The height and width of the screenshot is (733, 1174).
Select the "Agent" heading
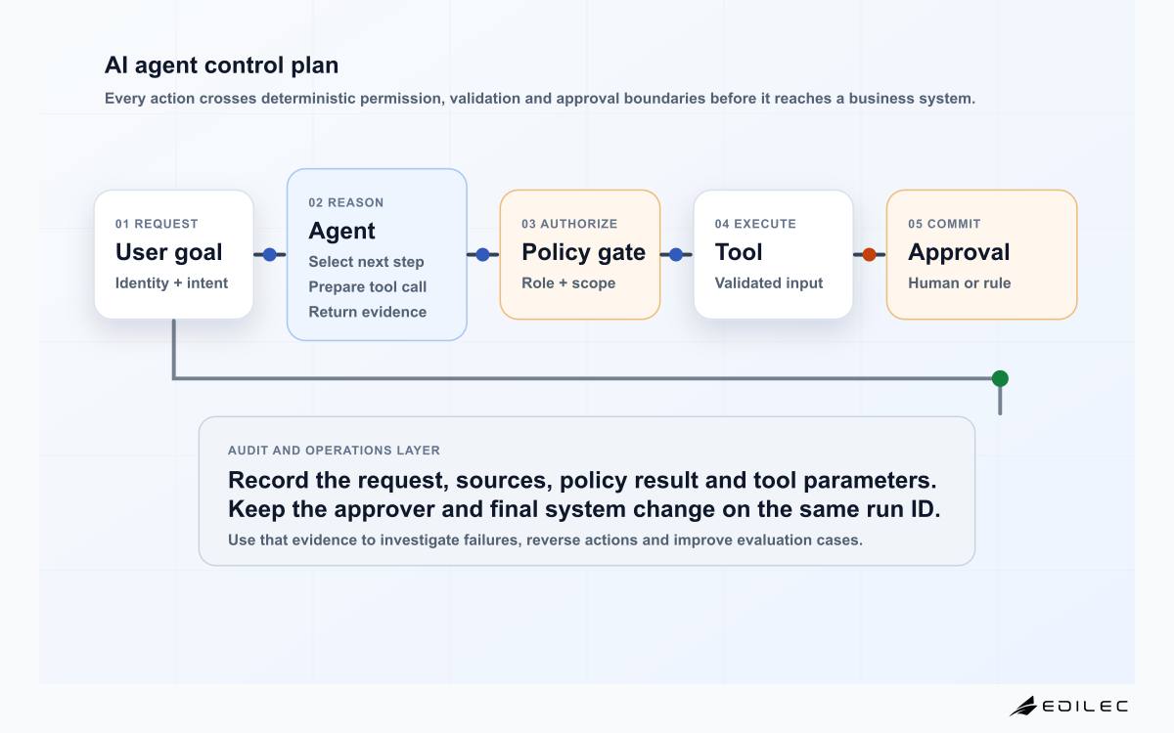pyautogui.click(x=341, y=231)
